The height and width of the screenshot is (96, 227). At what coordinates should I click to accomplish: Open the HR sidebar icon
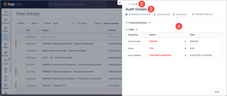(6, 70)
